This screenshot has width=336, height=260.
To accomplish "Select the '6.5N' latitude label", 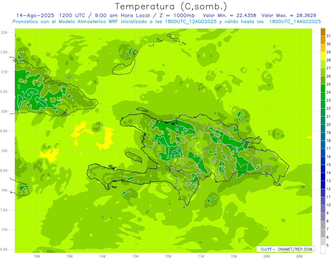I will tap(4, 249).
